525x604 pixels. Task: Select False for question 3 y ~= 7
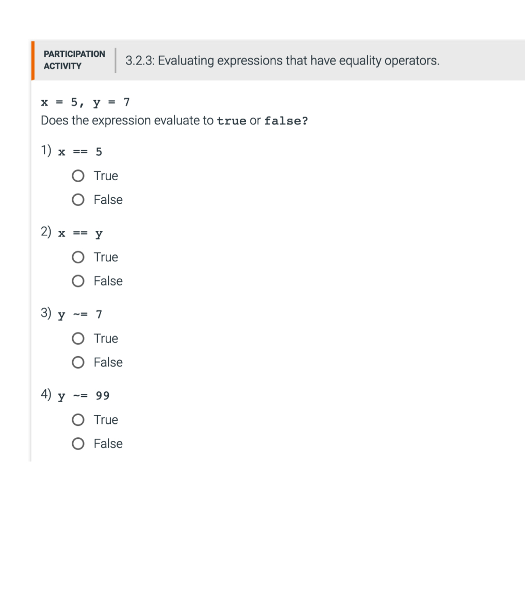(78, 362)
